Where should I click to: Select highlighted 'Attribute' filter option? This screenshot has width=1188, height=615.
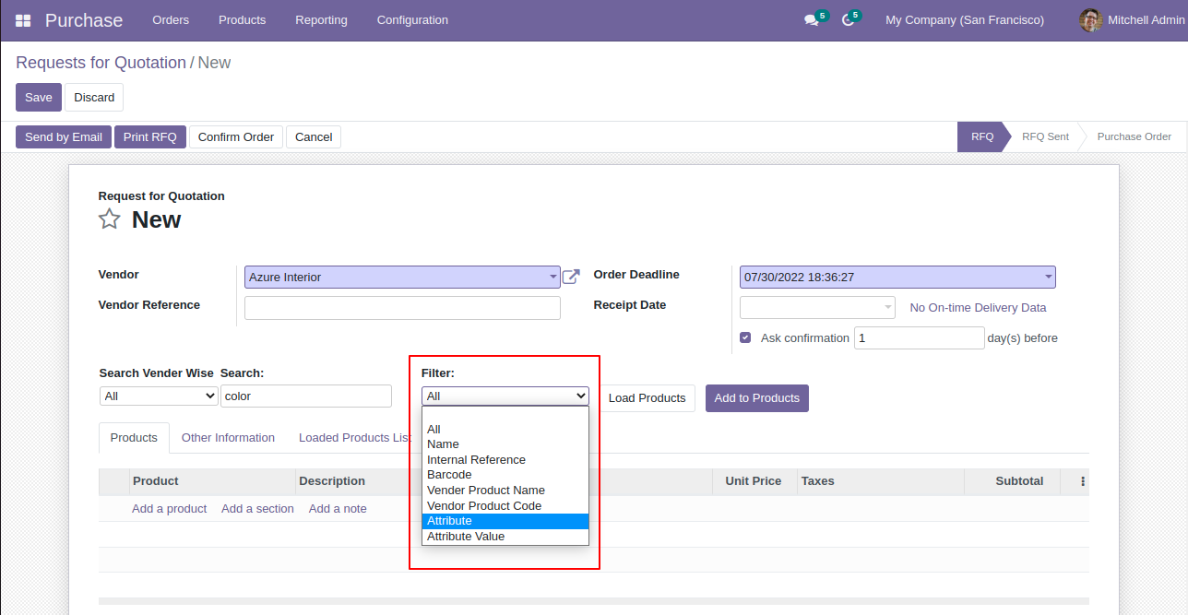pos(505,521)
